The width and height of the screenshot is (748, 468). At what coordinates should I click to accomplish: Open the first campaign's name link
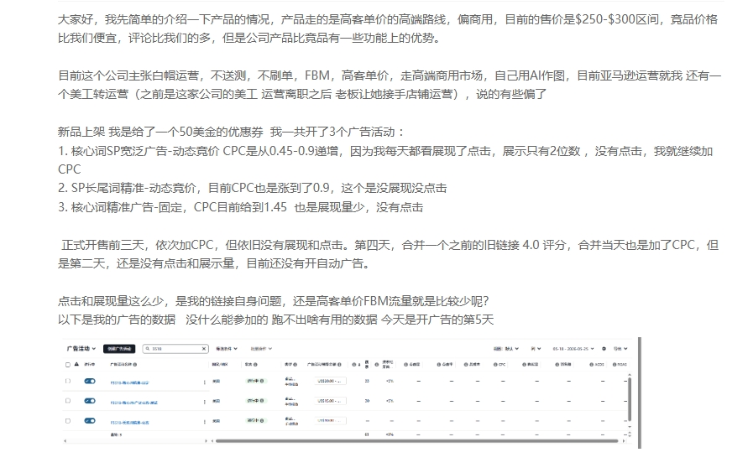pyautogui.click(x=130, y=382)
